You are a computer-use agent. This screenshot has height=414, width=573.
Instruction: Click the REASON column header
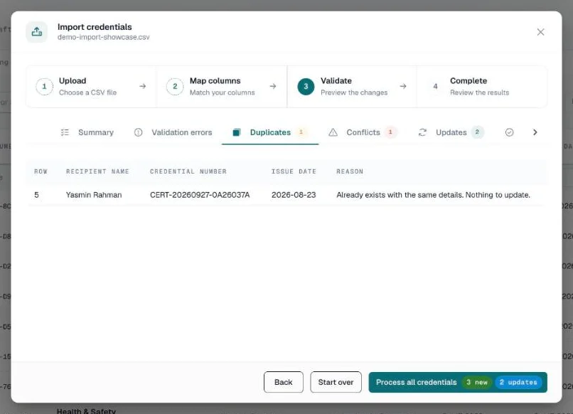pos(350,171)
